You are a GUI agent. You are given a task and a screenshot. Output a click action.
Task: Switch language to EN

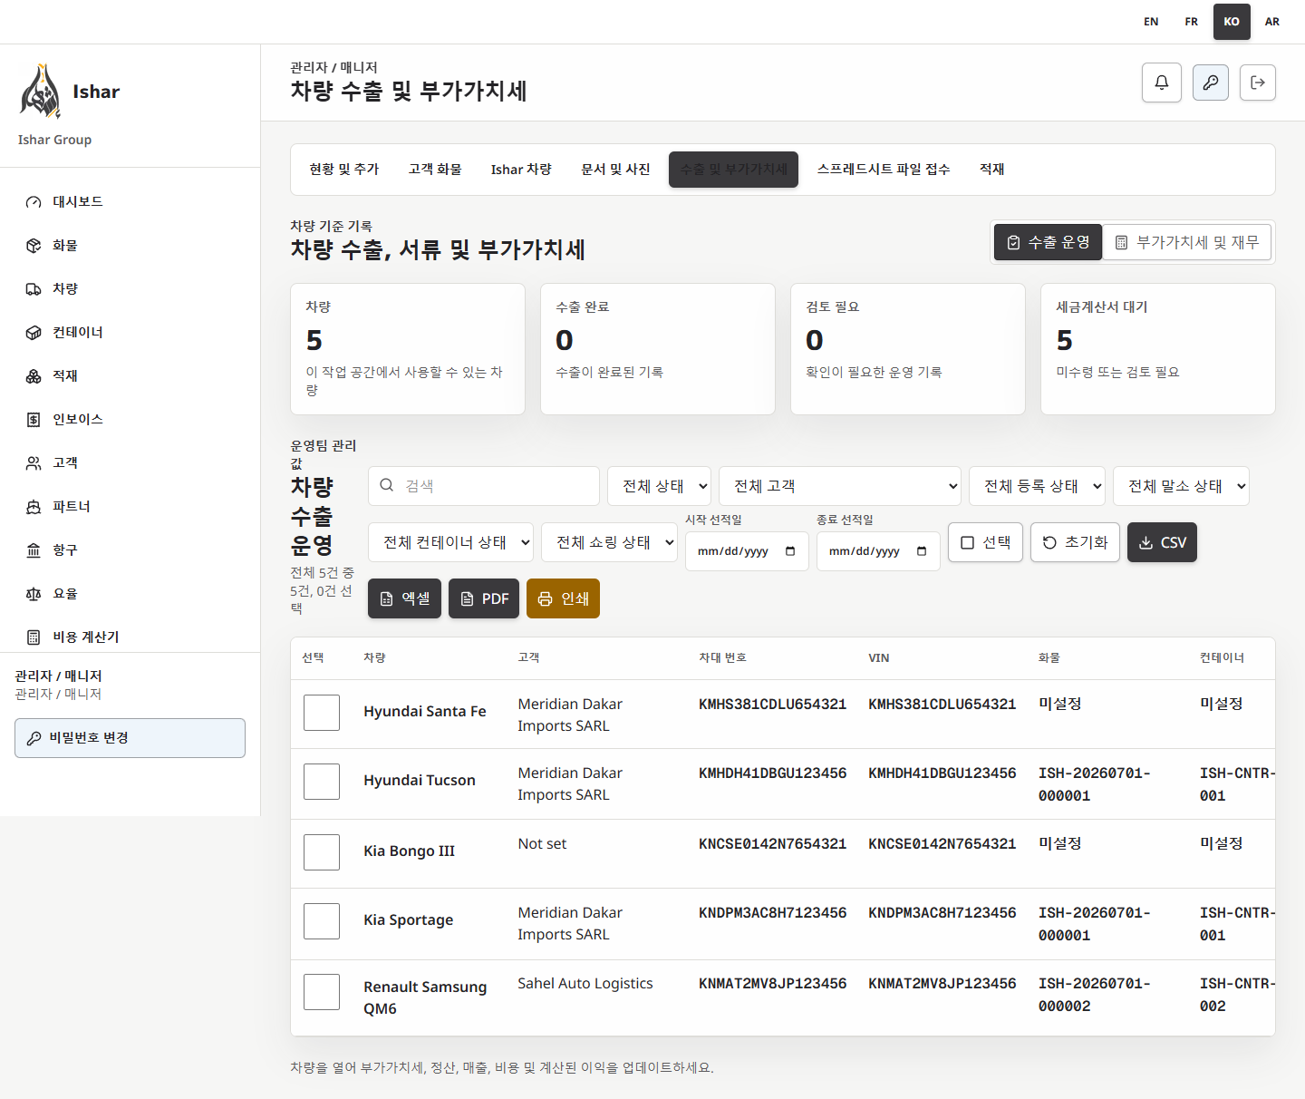pyautogui.click(x=1151, y=22)
